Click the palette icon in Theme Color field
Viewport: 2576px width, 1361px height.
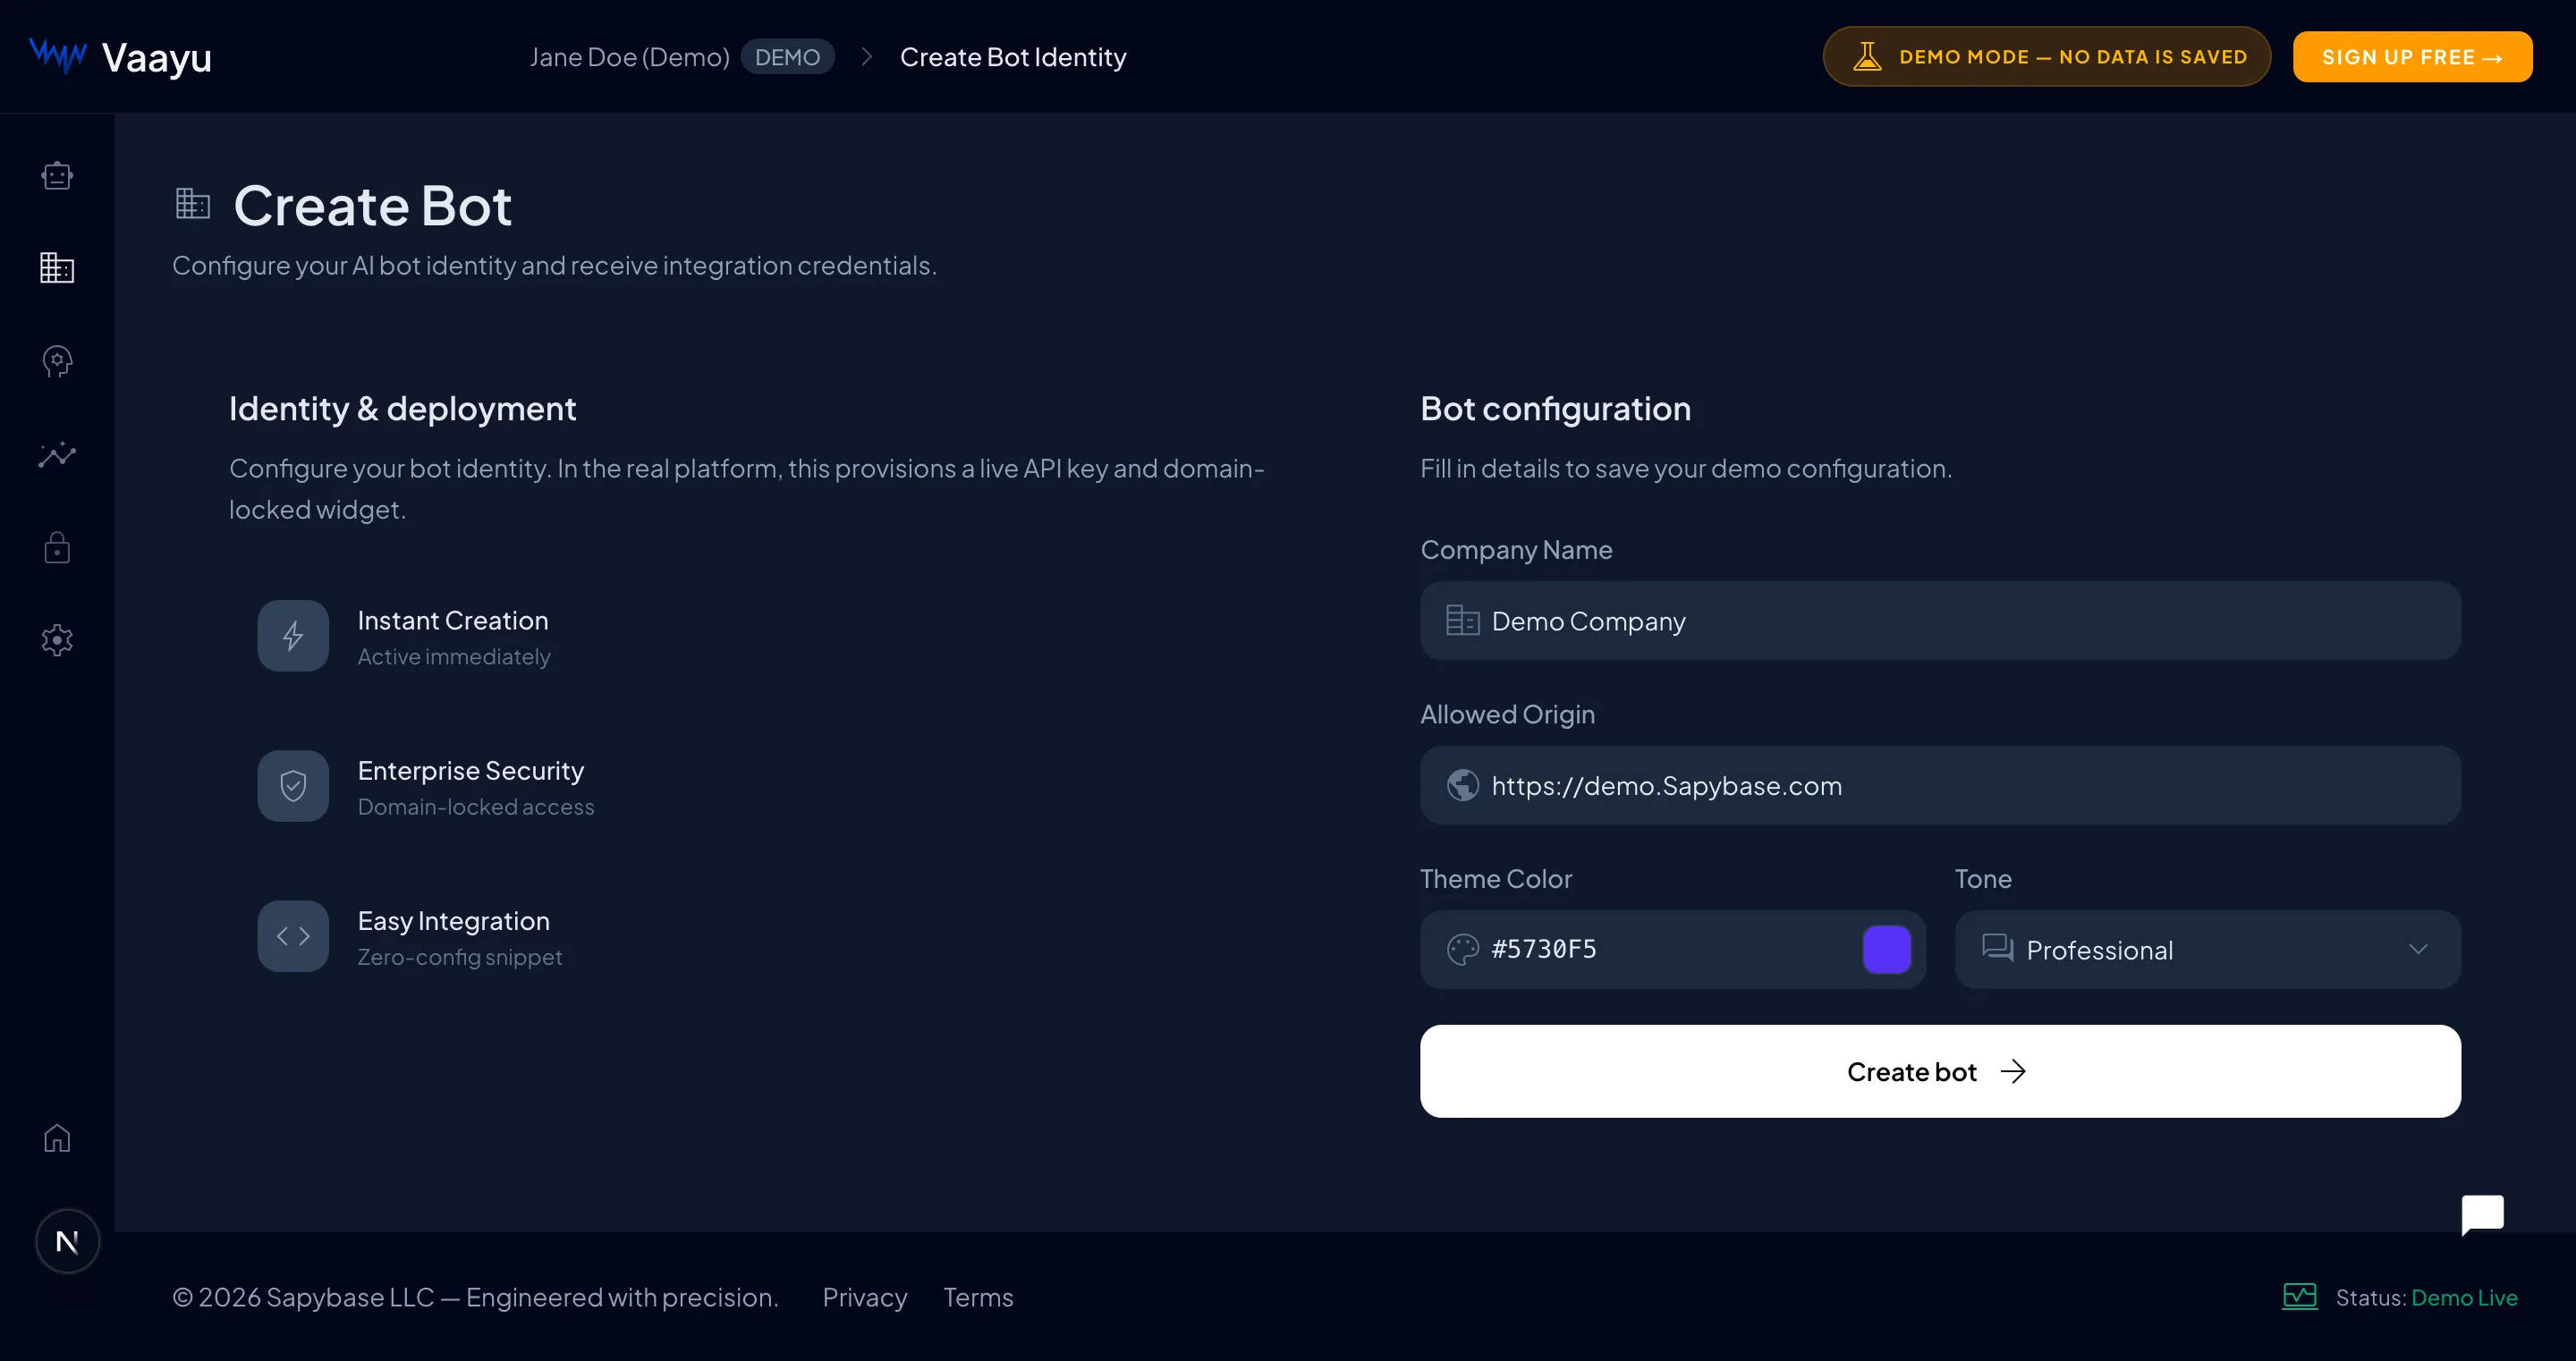tap(1462, 949)
